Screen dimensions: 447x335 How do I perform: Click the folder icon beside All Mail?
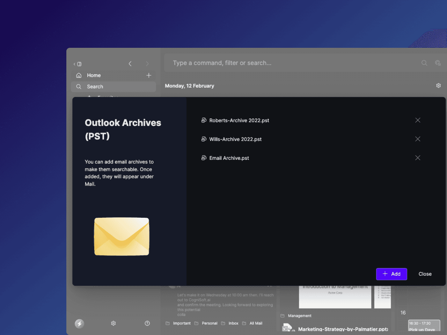[244, 323]
